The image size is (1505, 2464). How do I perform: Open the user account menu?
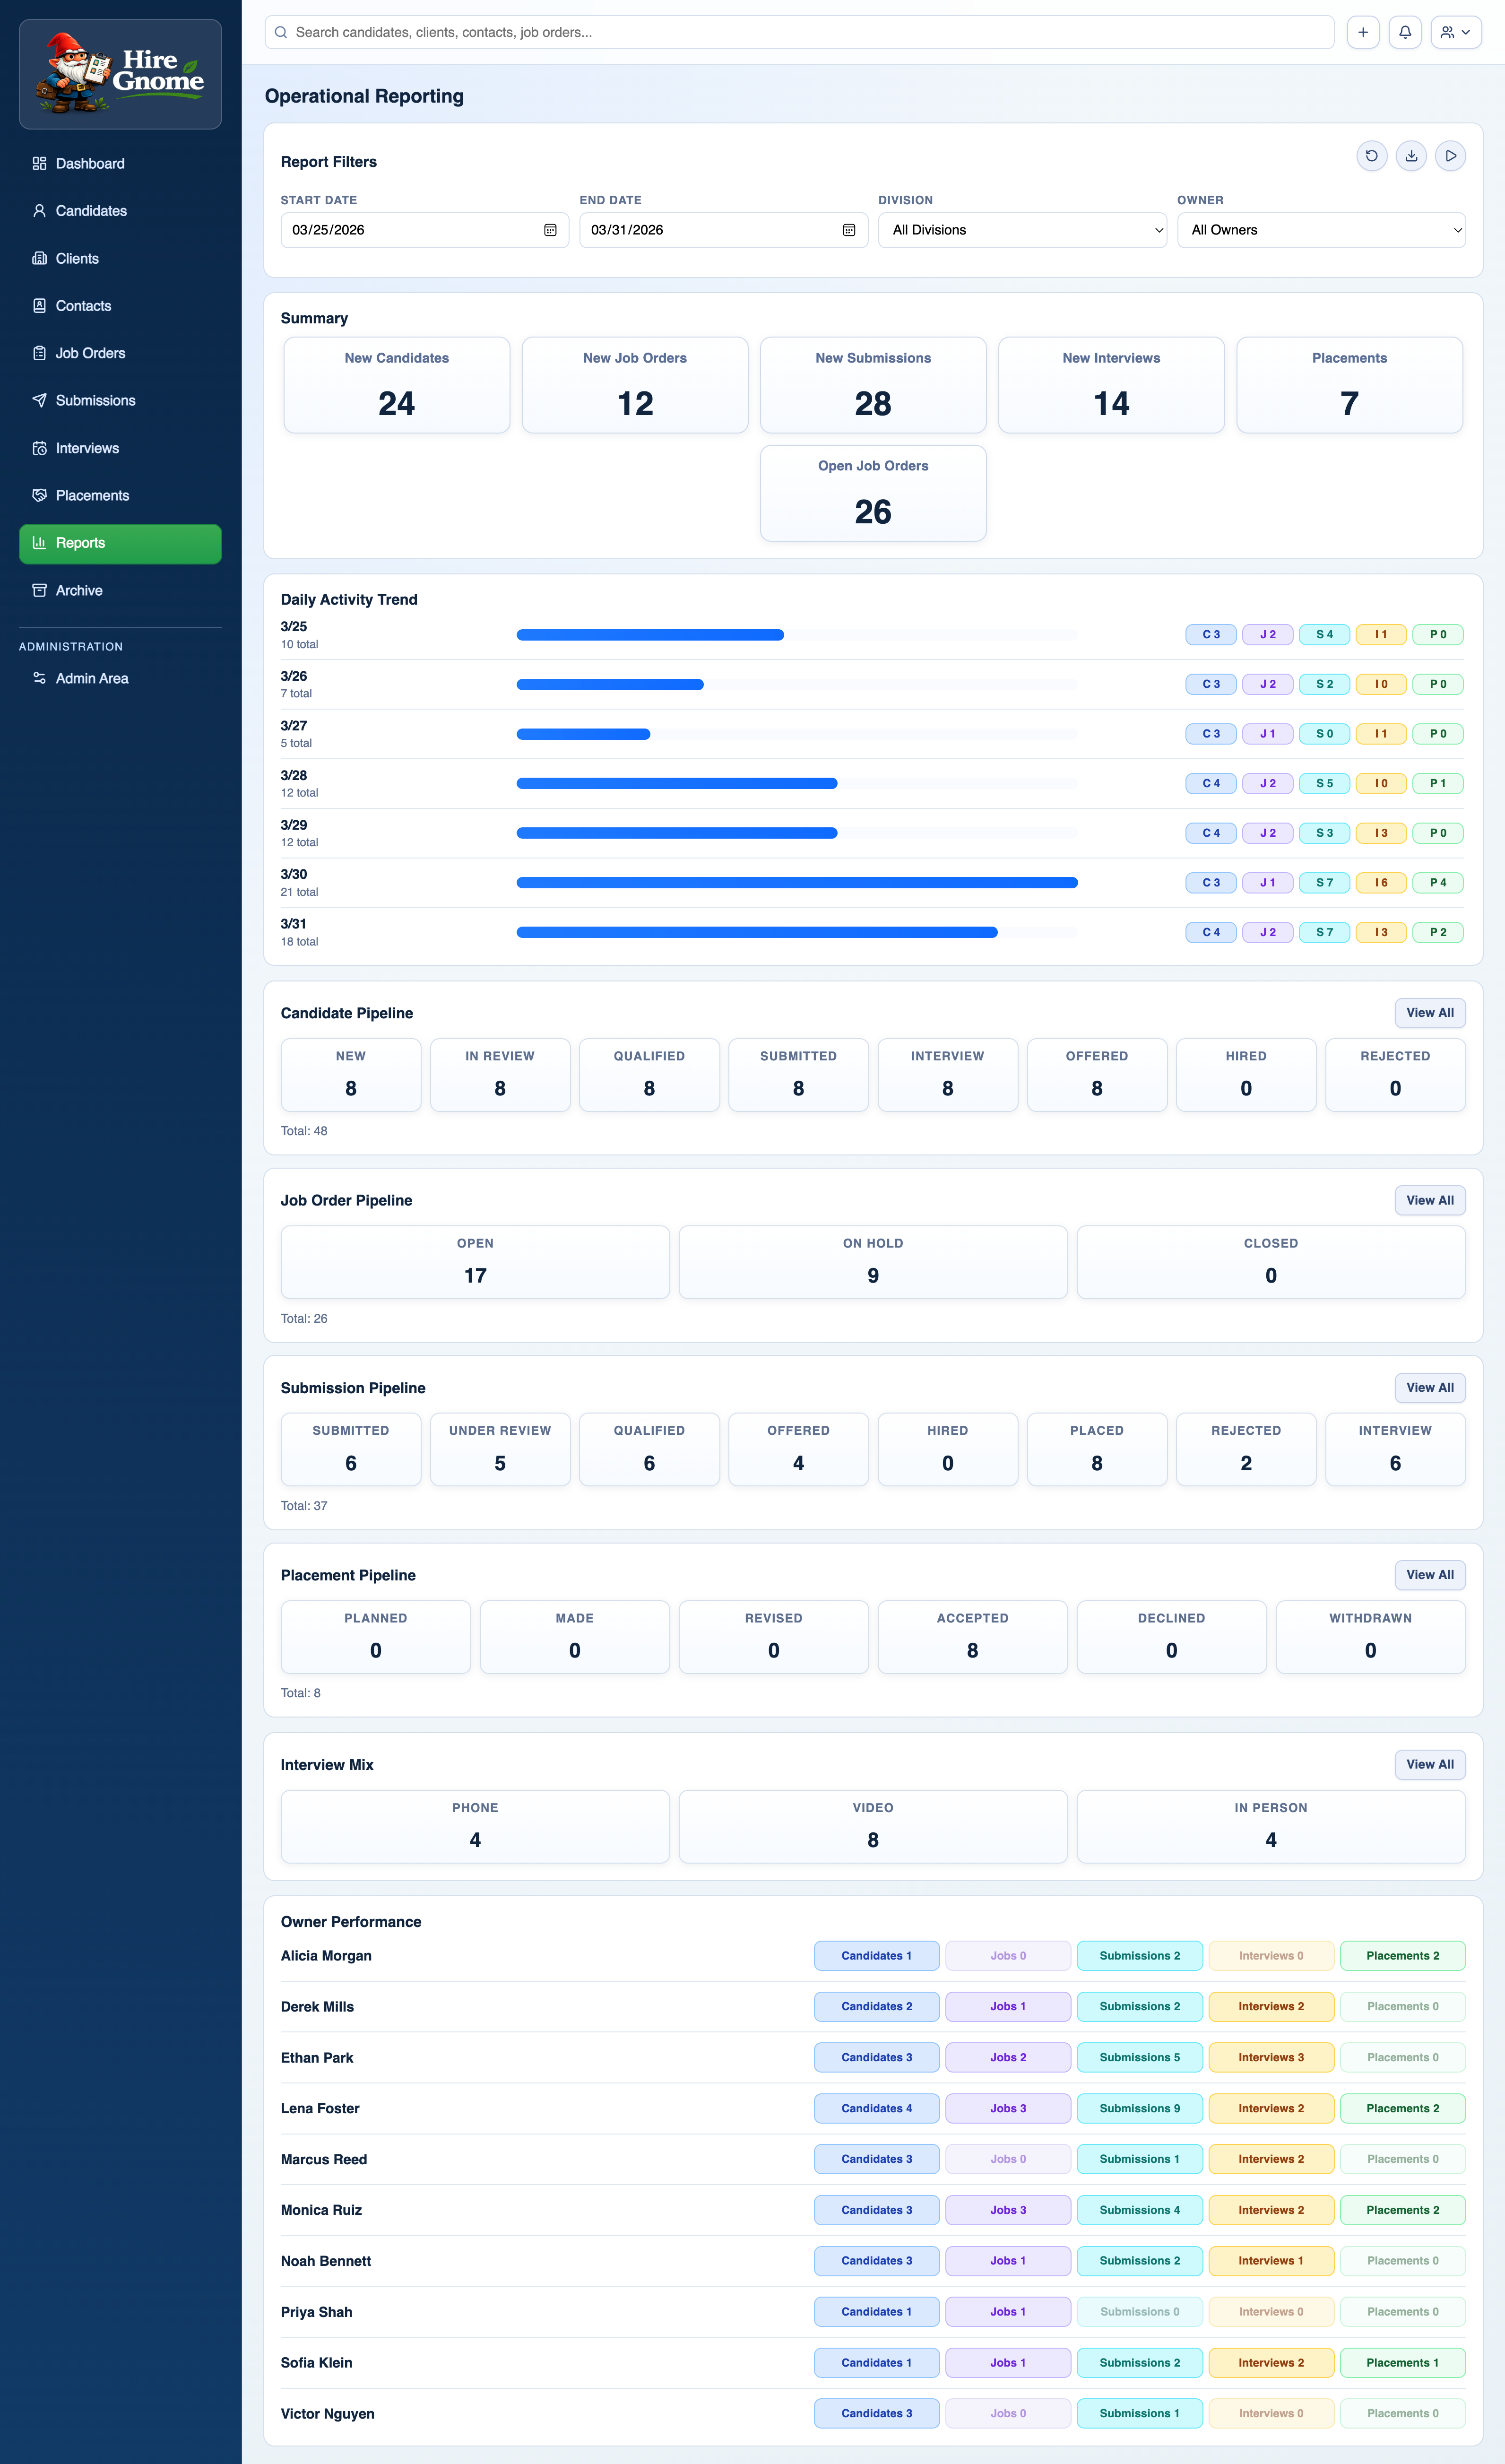pos(1455,32)
